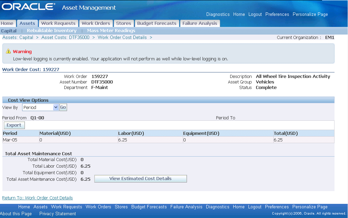Select the Capital subtab
This screenshot has width=348, height=218.
pos(9,31)
